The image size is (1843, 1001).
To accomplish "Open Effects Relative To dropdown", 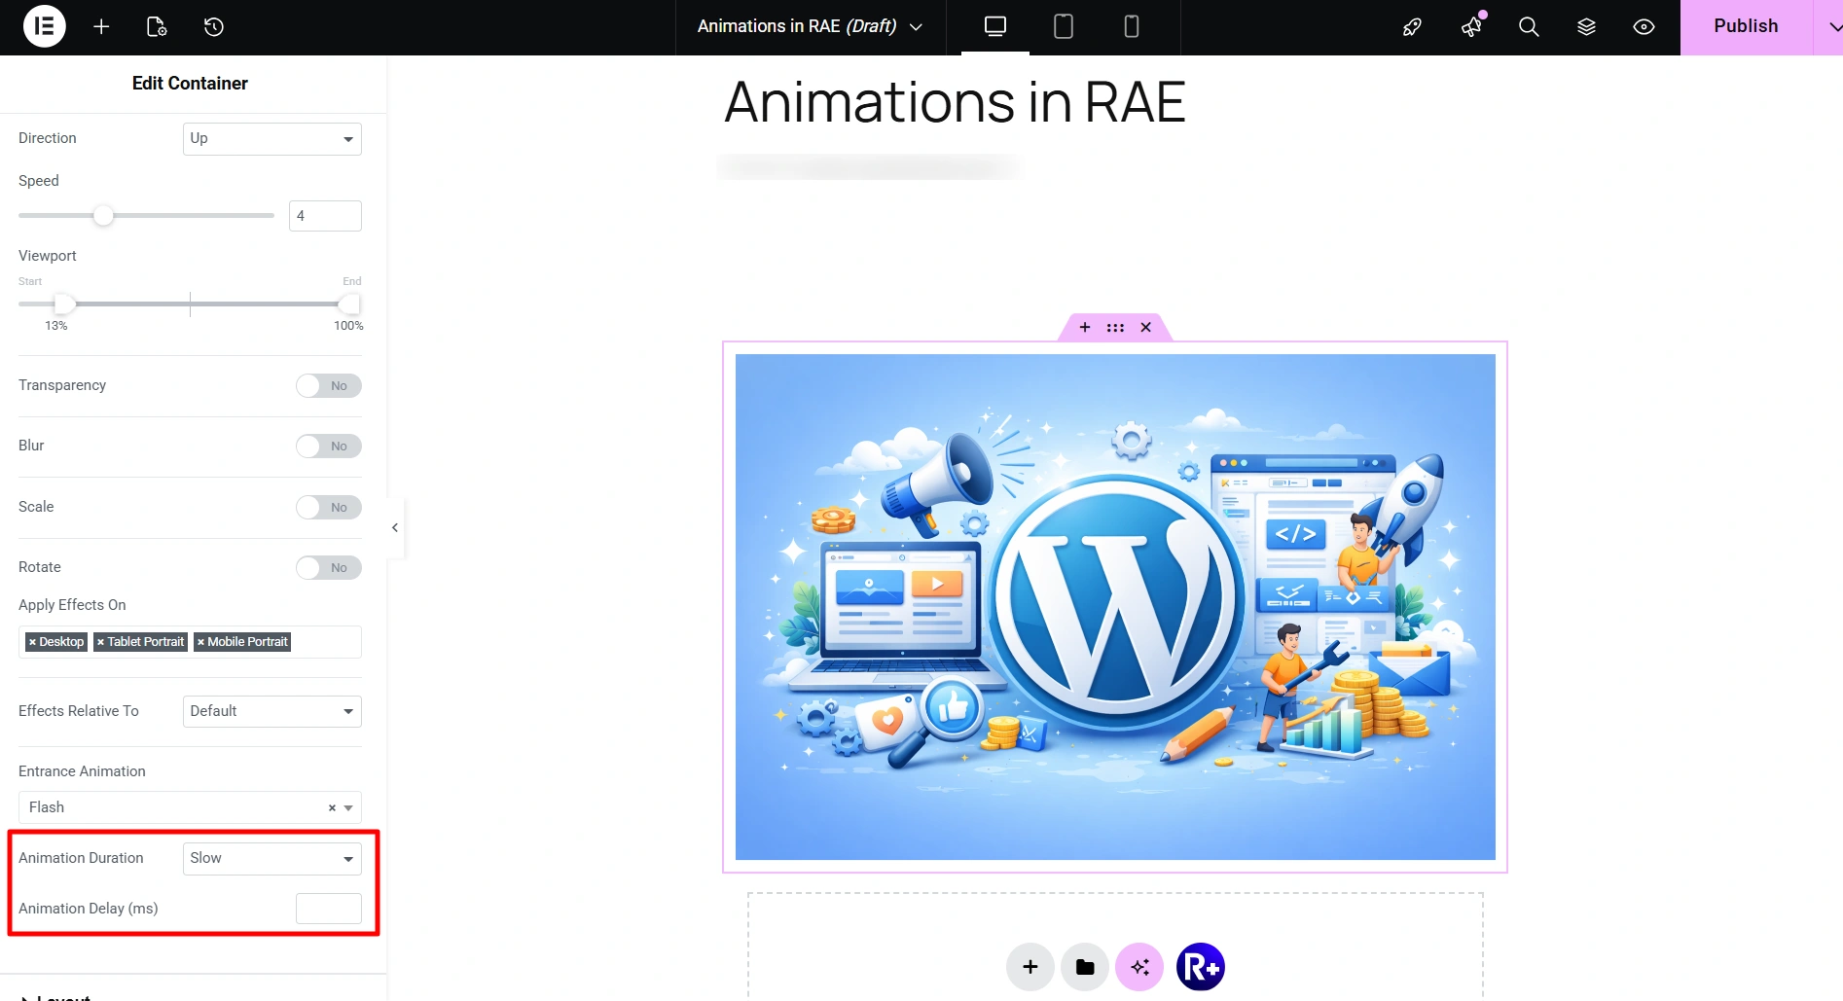I will [272, 711].
